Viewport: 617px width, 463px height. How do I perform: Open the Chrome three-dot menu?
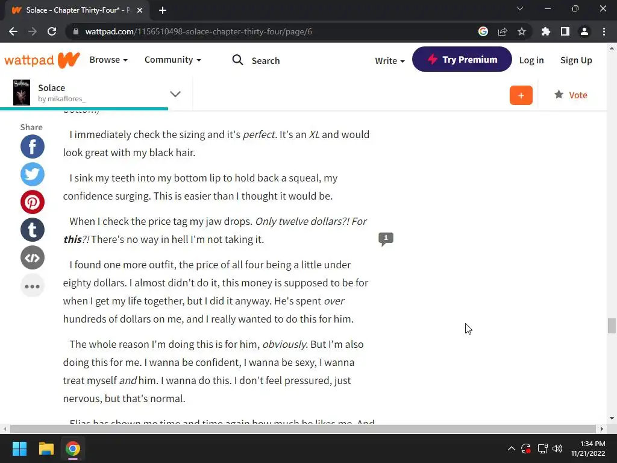604,31
